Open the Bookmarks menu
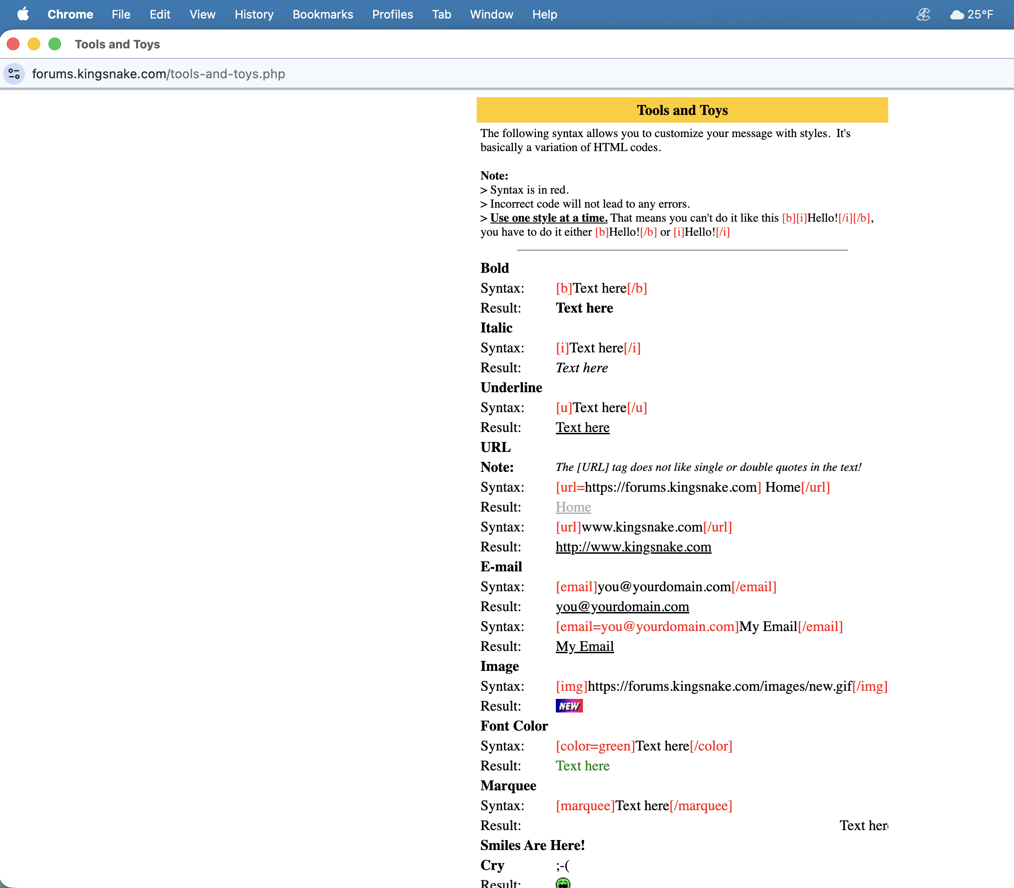 pyautogui.click(x=322, y=14)
